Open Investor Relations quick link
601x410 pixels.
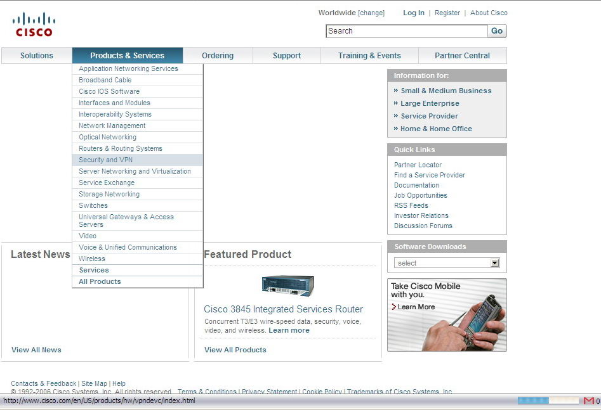pyautogui.click(x=421, y=215)
